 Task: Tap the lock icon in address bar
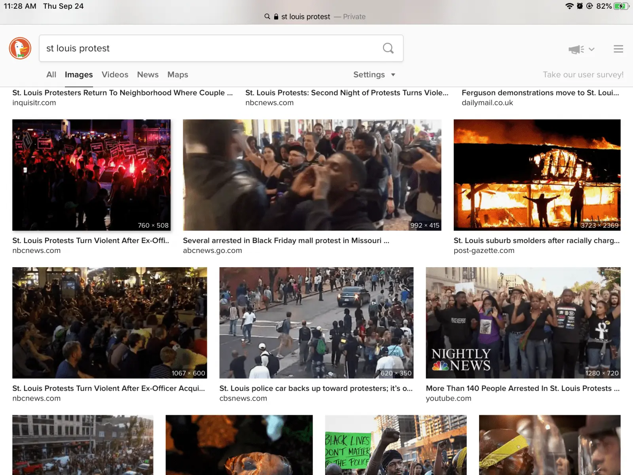[x=276, y=17]
